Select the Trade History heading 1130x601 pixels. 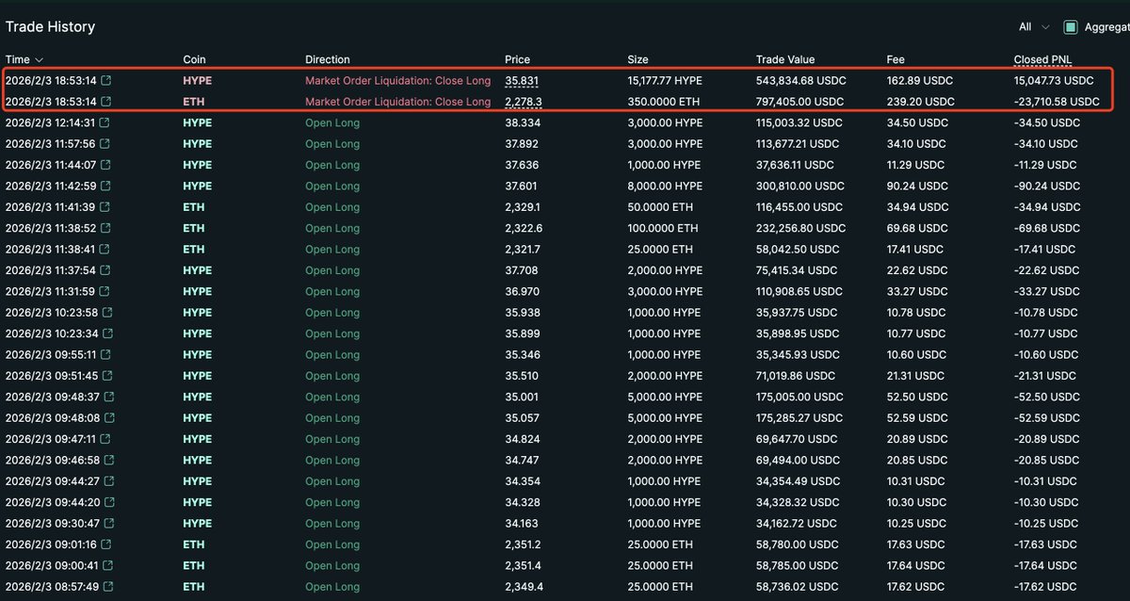click(x=50, y=27)
